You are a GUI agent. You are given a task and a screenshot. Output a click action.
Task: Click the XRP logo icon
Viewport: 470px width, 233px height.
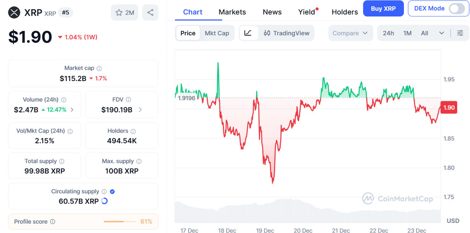(x=15, y=12)
